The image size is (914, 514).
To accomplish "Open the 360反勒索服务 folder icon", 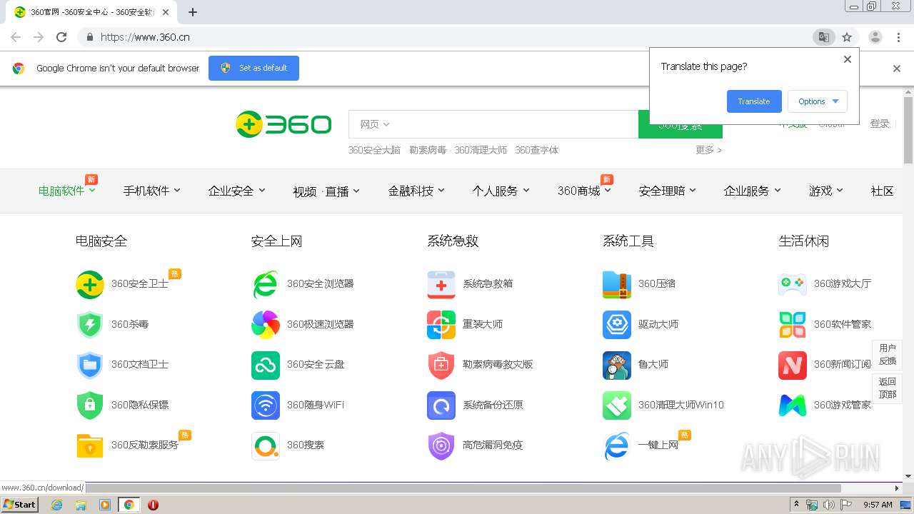I will click(x=90, y=445).
